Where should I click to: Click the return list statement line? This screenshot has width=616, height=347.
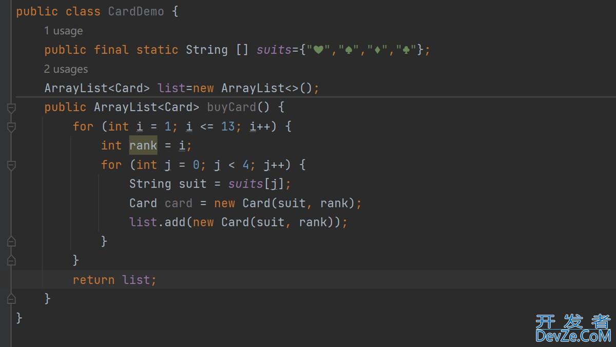click(x=114, y=280)
